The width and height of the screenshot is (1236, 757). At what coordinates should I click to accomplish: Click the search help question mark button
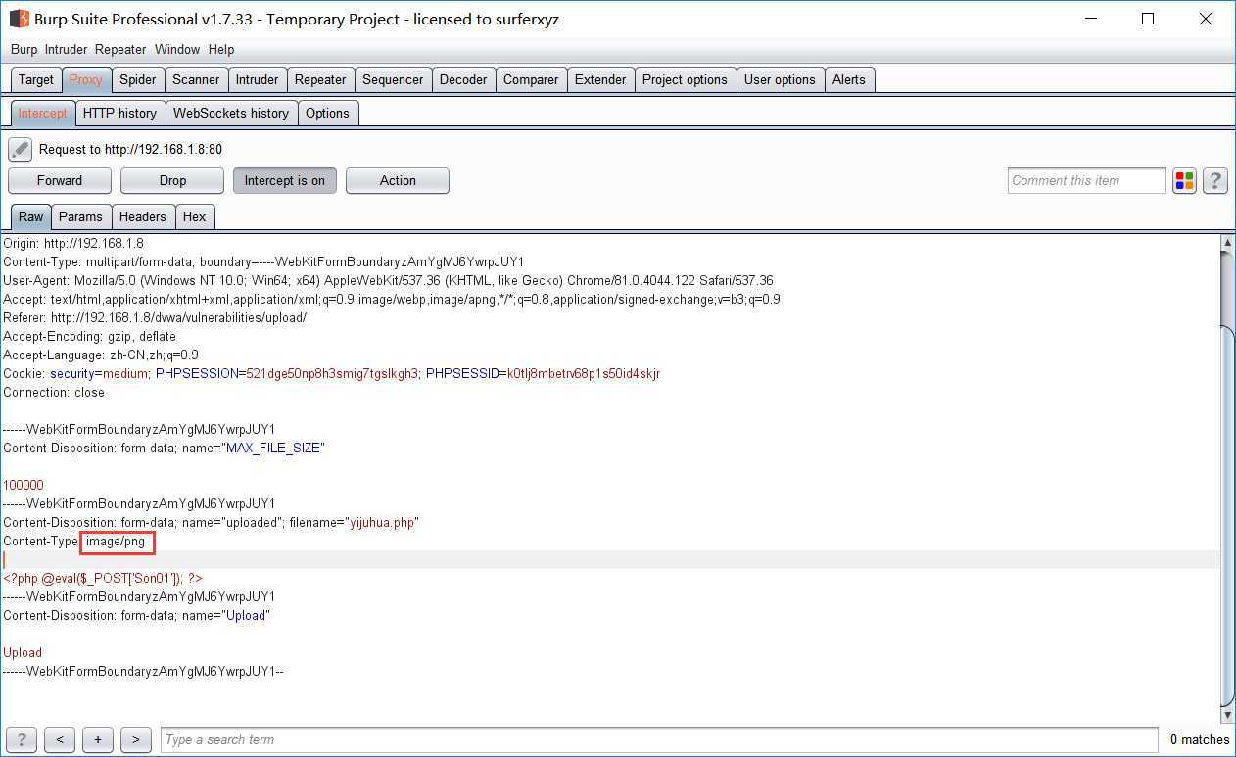(x=22, y=740)
